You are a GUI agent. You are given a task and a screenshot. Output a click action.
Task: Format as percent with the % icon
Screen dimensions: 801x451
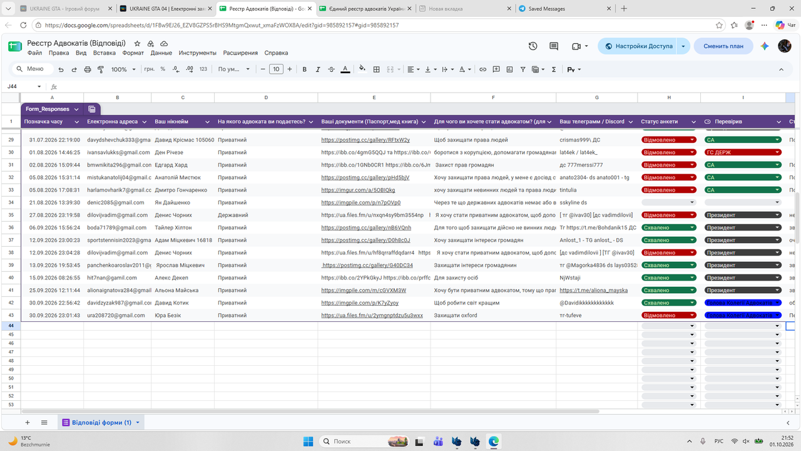click(163, 70)
